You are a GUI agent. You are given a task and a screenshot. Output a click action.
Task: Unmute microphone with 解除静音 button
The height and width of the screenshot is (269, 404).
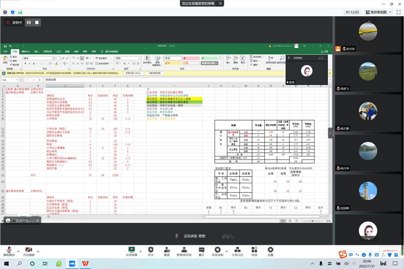9,250
